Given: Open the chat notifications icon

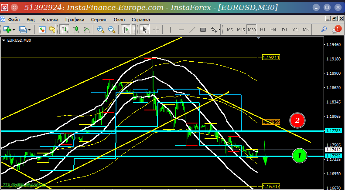Looking at the screenshot, I should [336, 30].
